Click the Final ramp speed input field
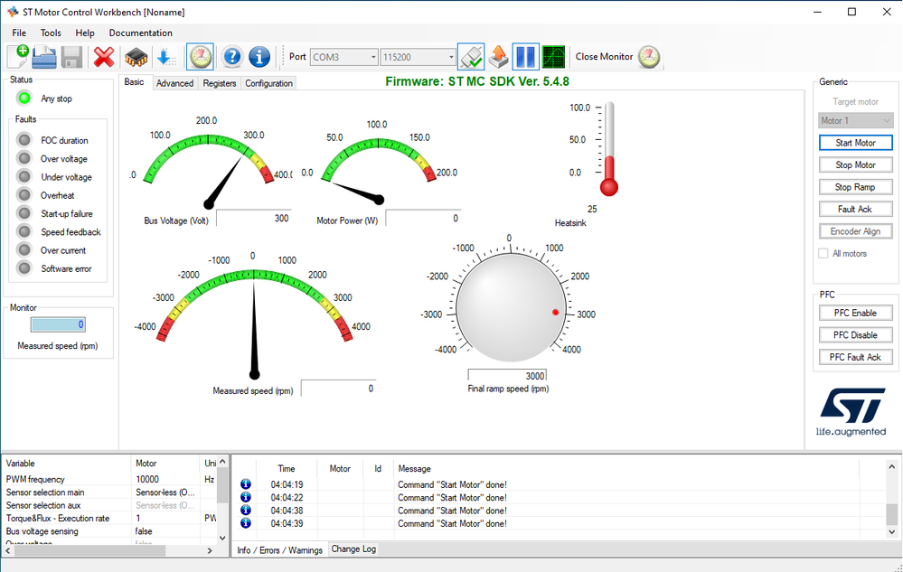Viewport: 903px width, 572px height. pos(507,376)
